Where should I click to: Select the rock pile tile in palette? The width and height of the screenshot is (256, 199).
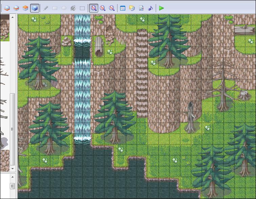[5, 30]
